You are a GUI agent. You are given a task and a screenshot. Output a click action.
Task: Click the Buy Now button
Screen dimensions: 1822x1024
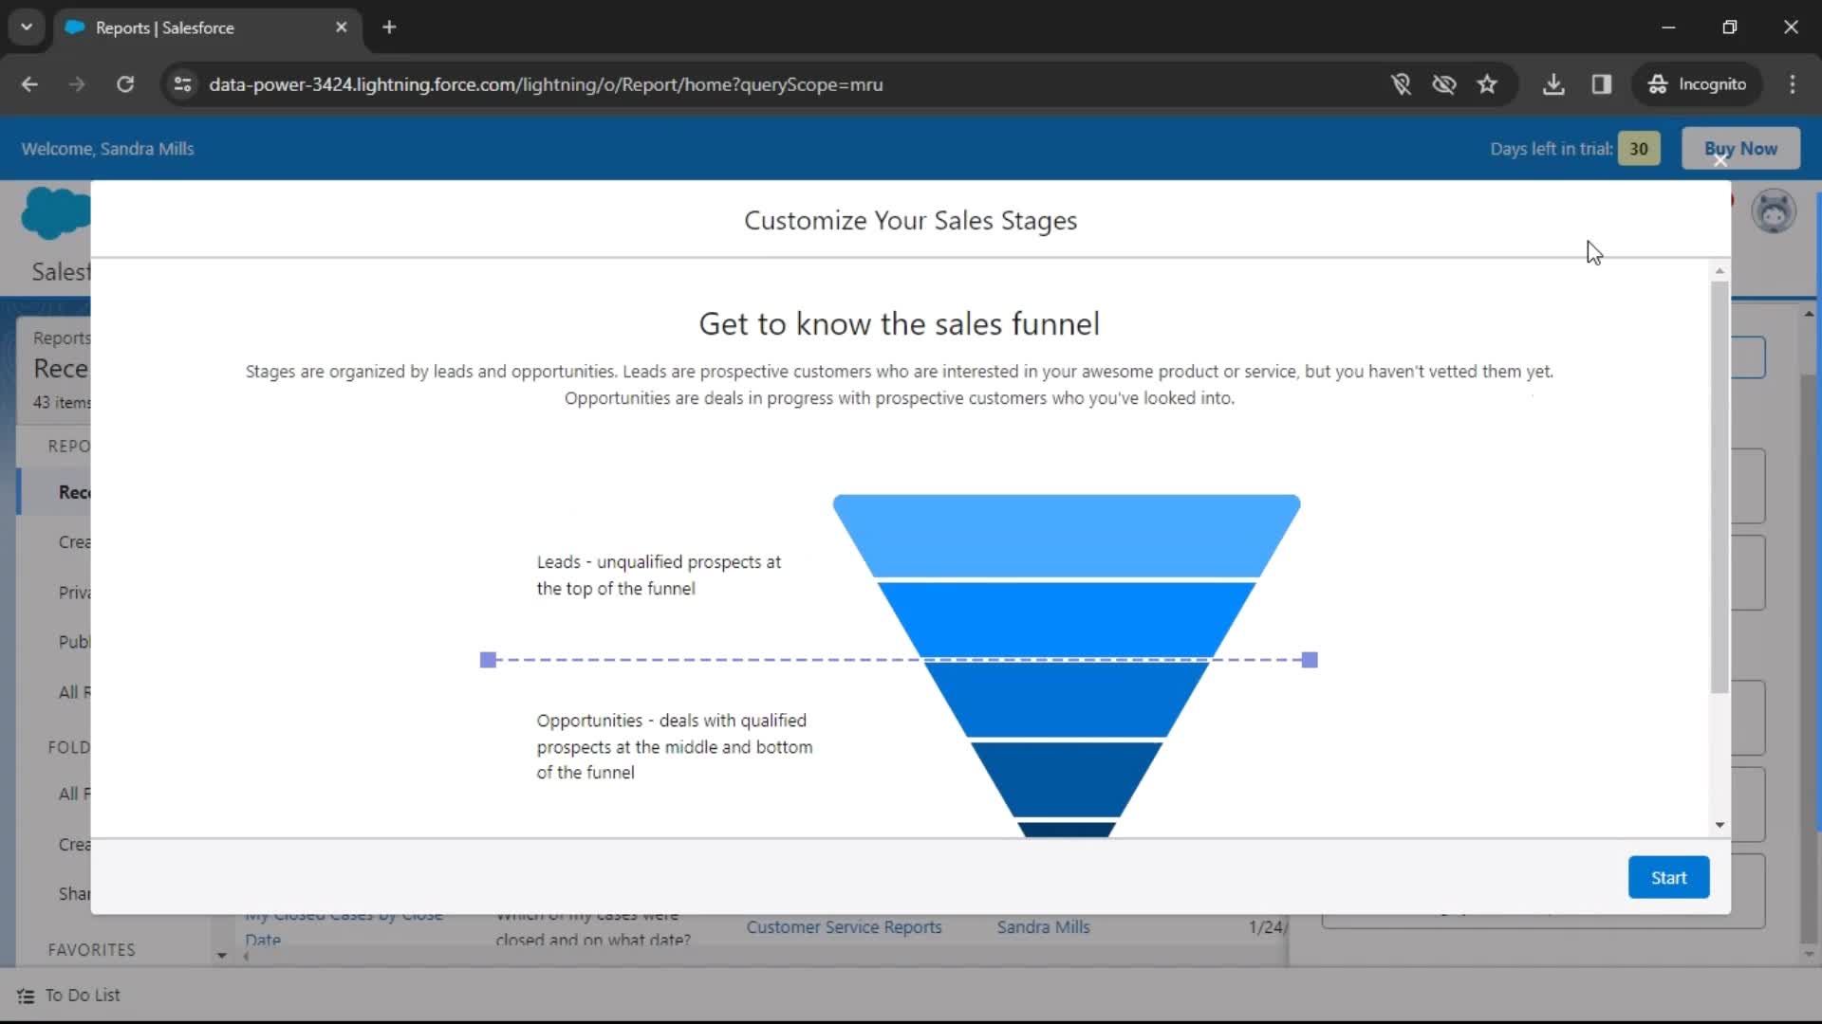(1740, 149)
